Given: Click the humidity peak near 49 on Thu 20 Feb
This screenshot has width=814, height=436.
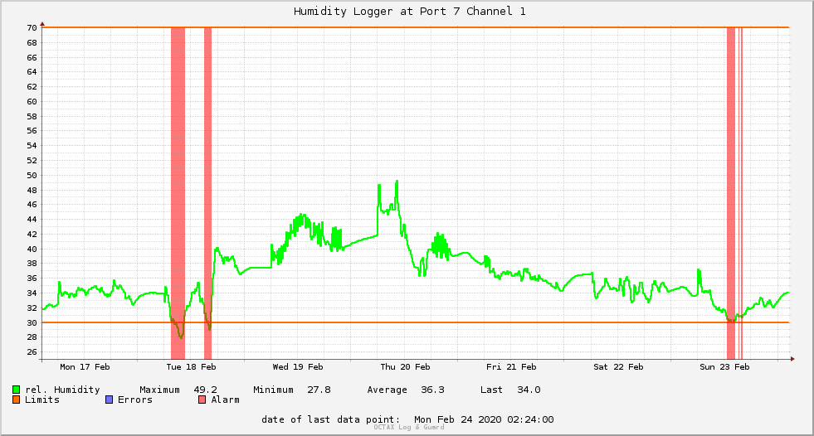Looking at the screenshot, I should [397, 182].
